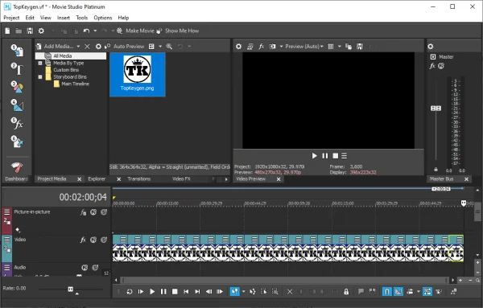Pause in the Video Preview pane

325,156
